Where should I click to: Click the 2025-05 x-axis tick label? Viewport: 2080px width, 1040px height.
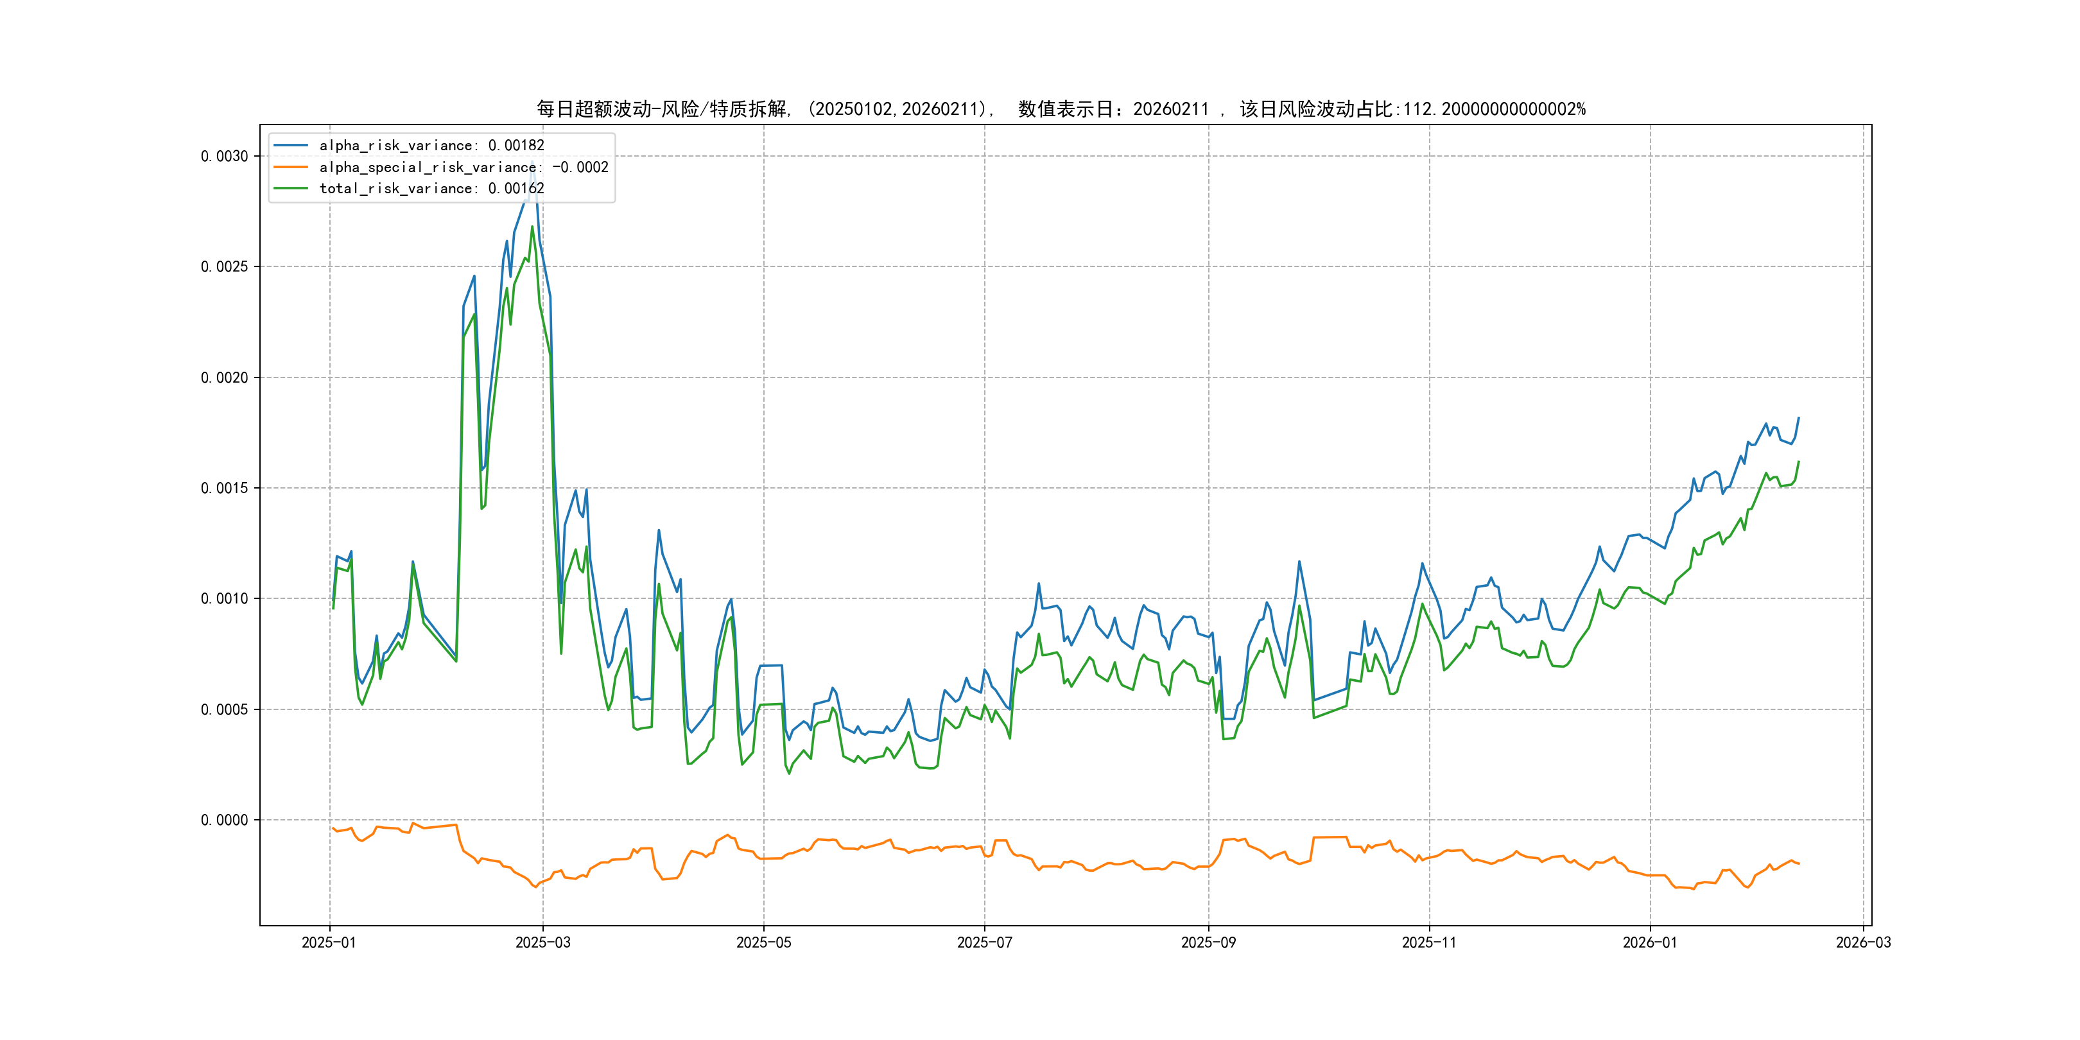click(x=763, y=942)
